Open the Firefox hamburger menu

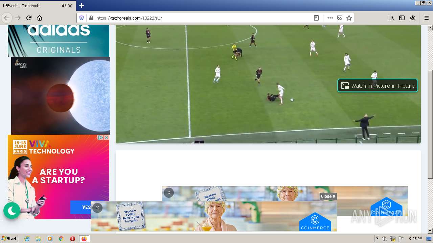click(x=426, y=18)
